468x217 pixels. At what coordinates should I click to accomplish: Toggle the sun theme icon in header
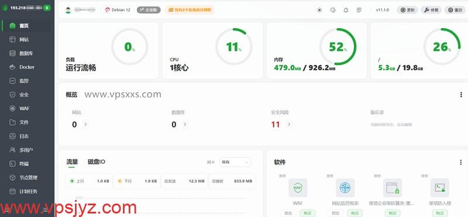tap(319, 10)
